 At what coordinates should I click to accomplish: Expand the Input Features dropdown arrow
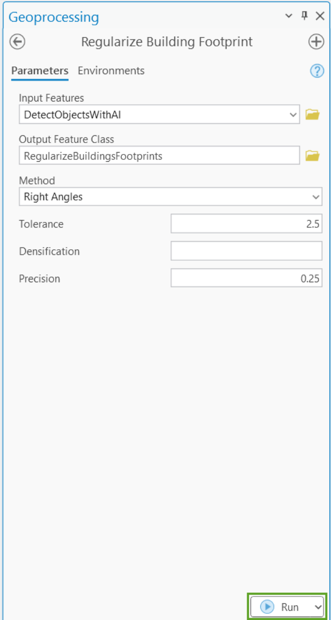tap(293, 115)
